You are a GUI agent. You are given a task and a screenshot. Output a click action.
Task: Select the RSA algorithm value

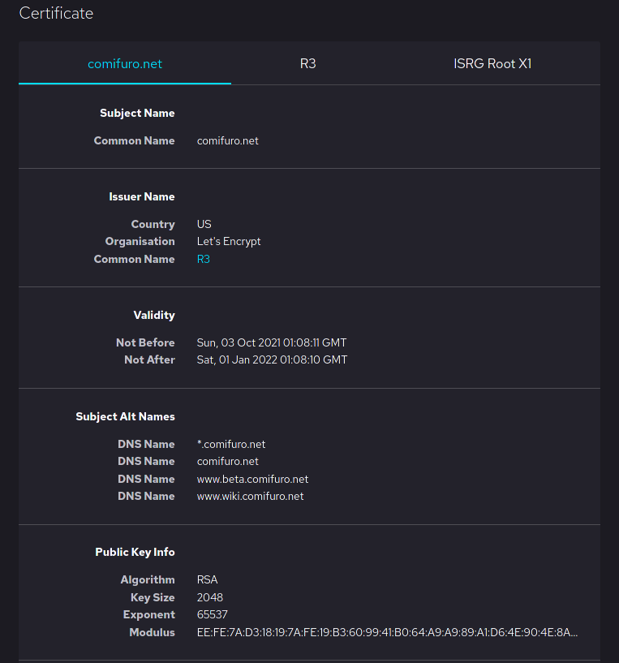pos(206,579)
